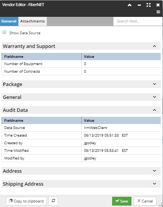
Task: Expand the General section chevron
Action: click(154, 97)
